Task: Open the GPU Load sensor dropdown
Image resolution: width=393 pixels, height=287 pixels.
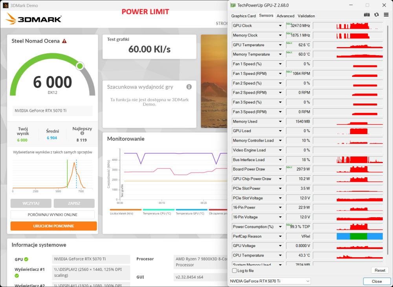Action: coord(280,131)
